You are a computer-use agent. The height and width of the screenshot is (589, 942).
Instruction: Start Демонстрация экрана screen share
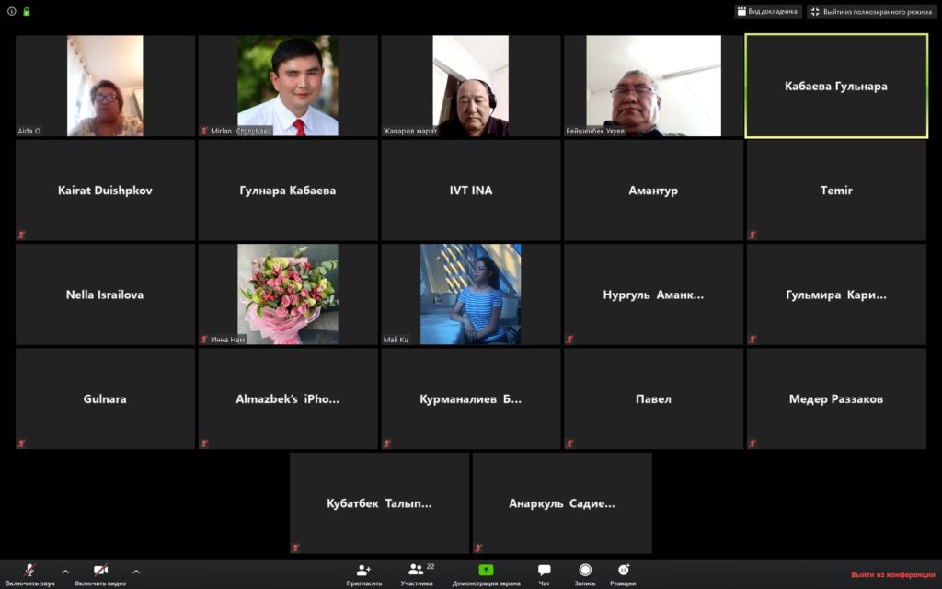[x=486, y=572]
